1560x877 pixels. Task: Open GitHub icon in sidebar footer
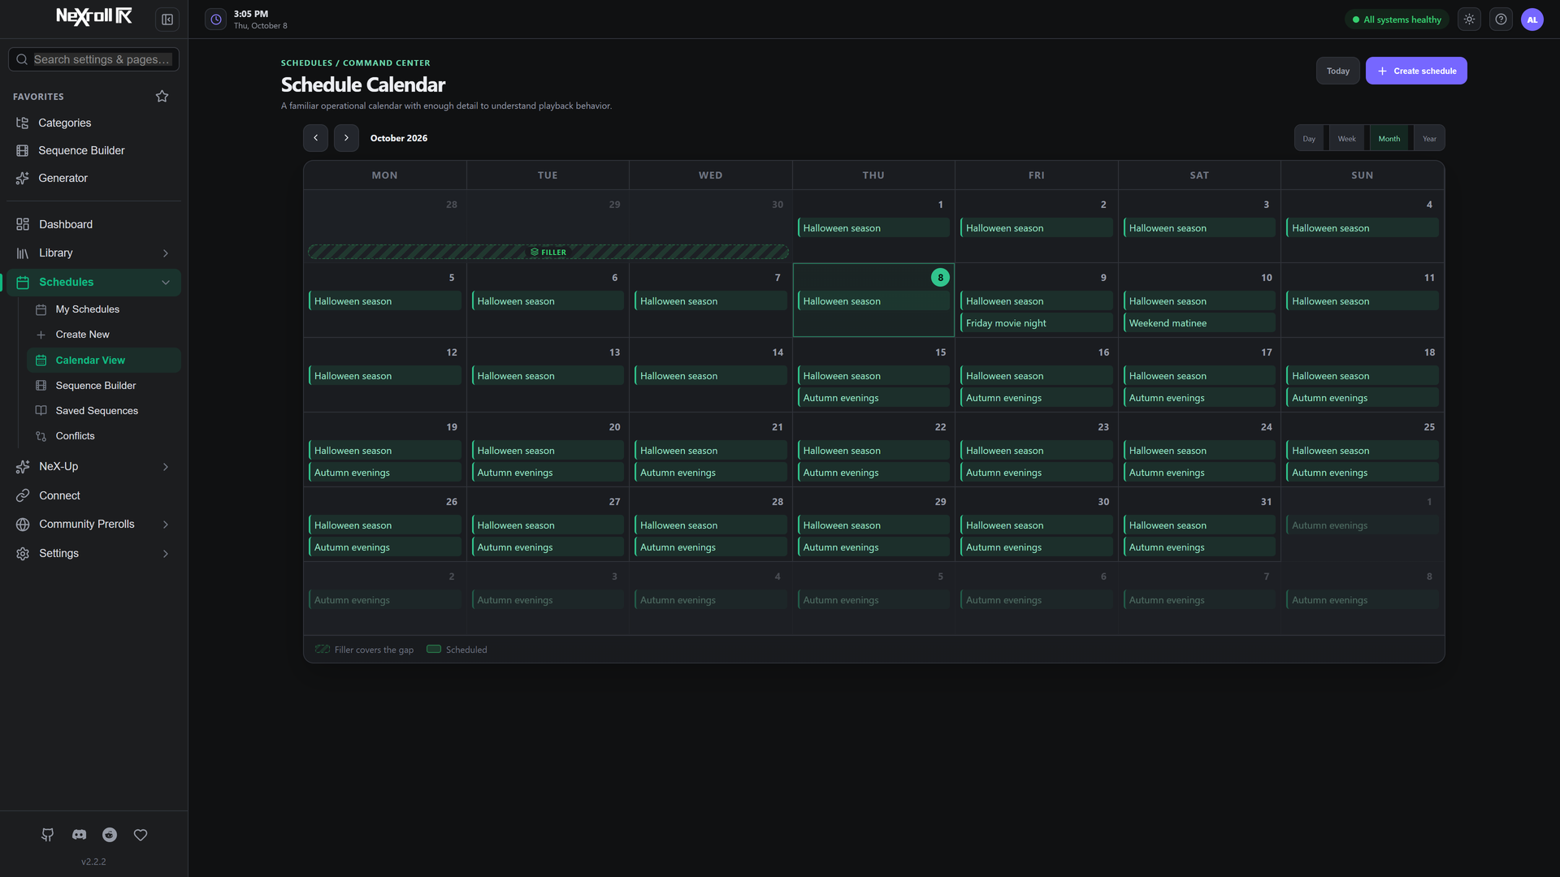point(48,835)
